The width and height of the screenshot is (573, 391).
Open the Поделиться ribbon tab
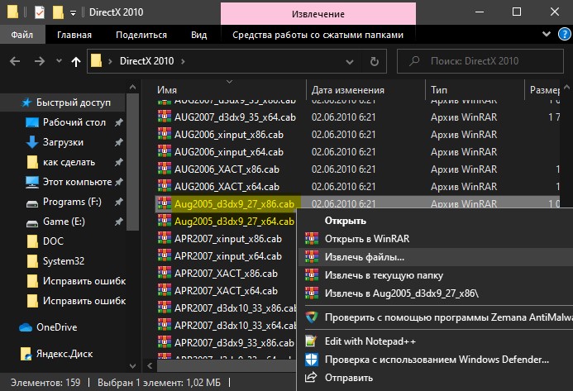tap(141, 35)
